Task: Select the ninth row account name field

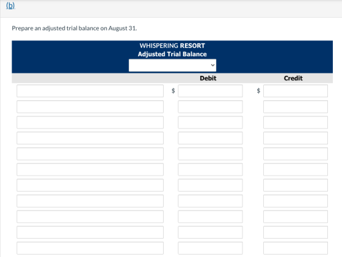Action: (x=90, y=217)
